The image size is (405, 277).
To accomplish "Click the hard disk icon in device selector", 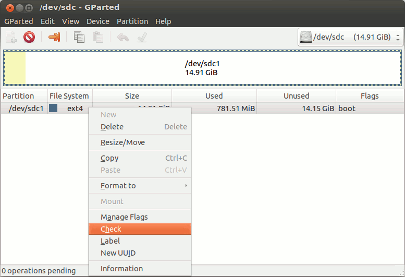I will (305, 37).
